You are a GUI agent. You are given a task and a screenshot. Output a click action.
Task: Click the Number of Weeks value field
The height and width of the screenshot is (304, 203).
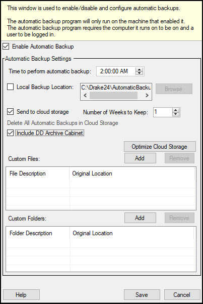pyautogui.click(x=162, y=112)
